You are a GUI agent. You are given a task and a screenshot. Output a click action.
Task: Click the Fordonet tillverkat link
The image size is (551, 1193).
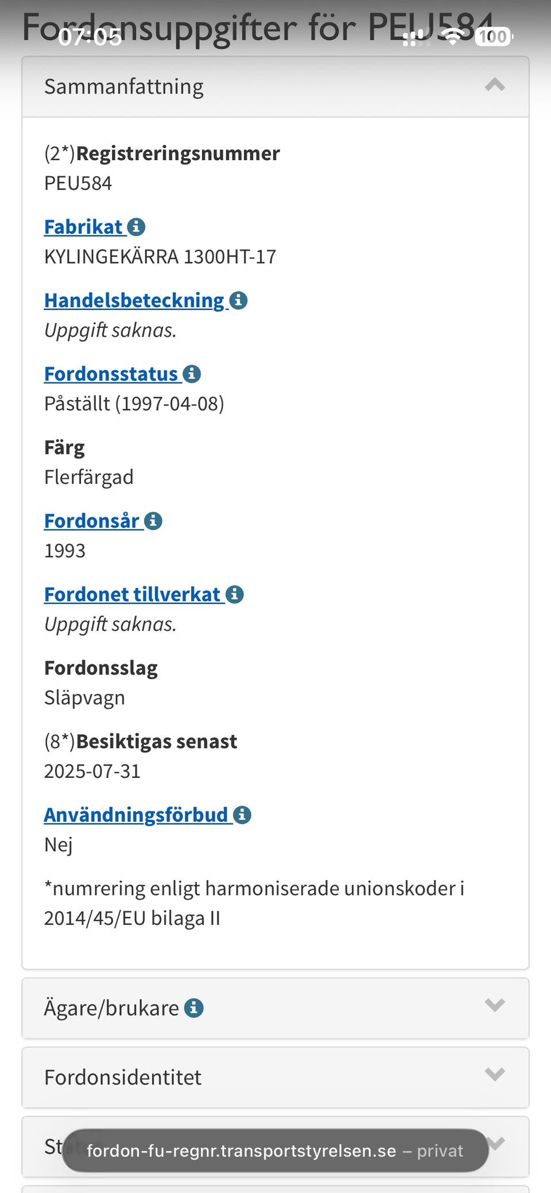[133, 594]
